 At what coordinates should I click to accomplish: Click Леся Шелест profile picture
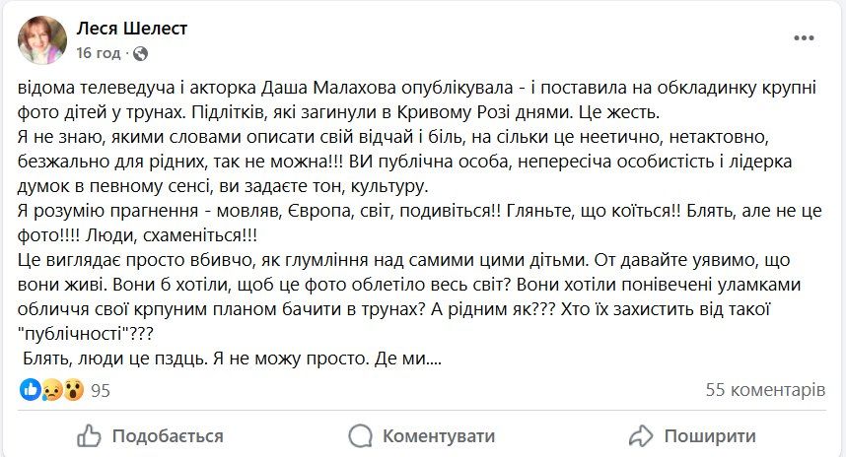click(42, 40)
